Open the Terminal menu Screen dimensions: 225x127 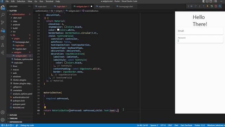pos(49,1)
